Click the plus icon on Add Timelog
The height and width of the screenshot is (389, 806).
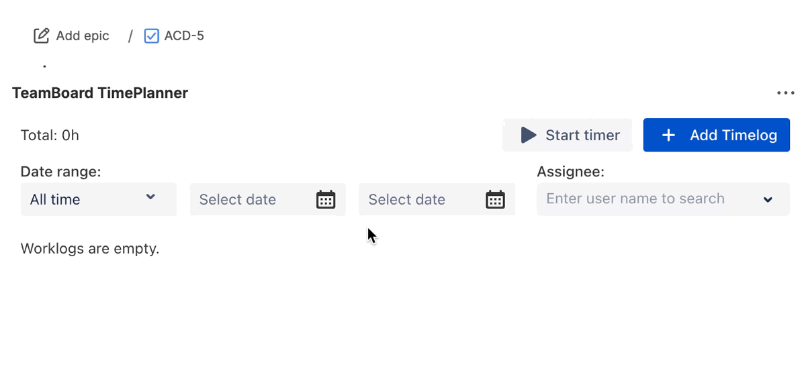(668, 135)
